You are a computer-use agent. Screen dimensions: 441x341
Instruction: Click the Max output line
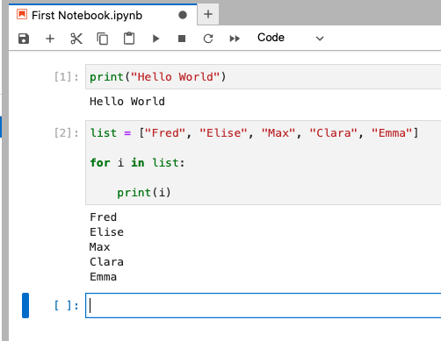point(100,247)
